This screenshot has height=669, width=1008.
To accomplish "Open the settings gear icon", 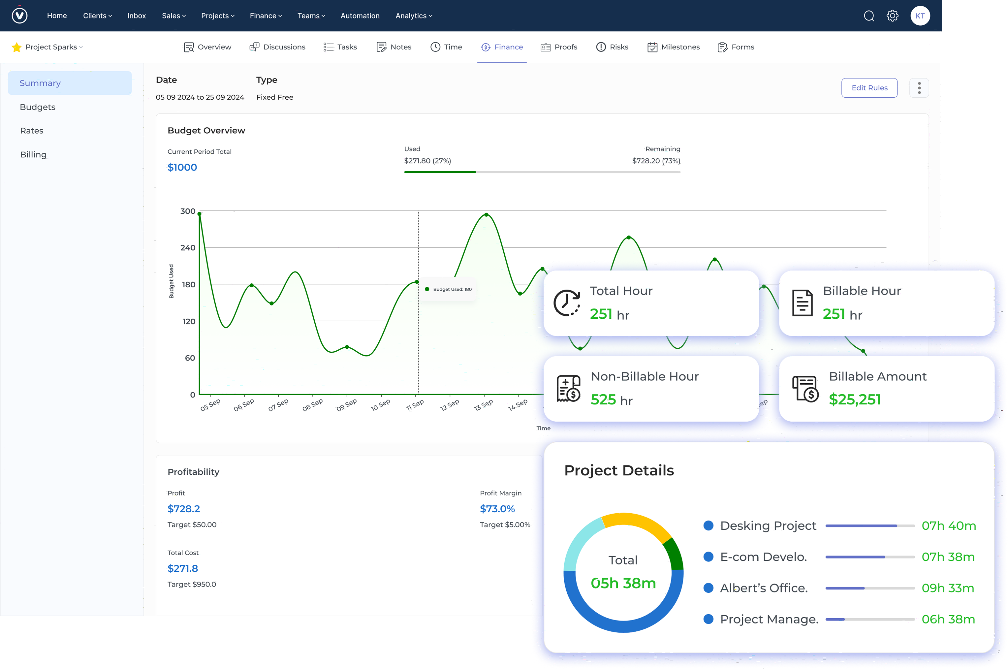I will click(892, 16).
